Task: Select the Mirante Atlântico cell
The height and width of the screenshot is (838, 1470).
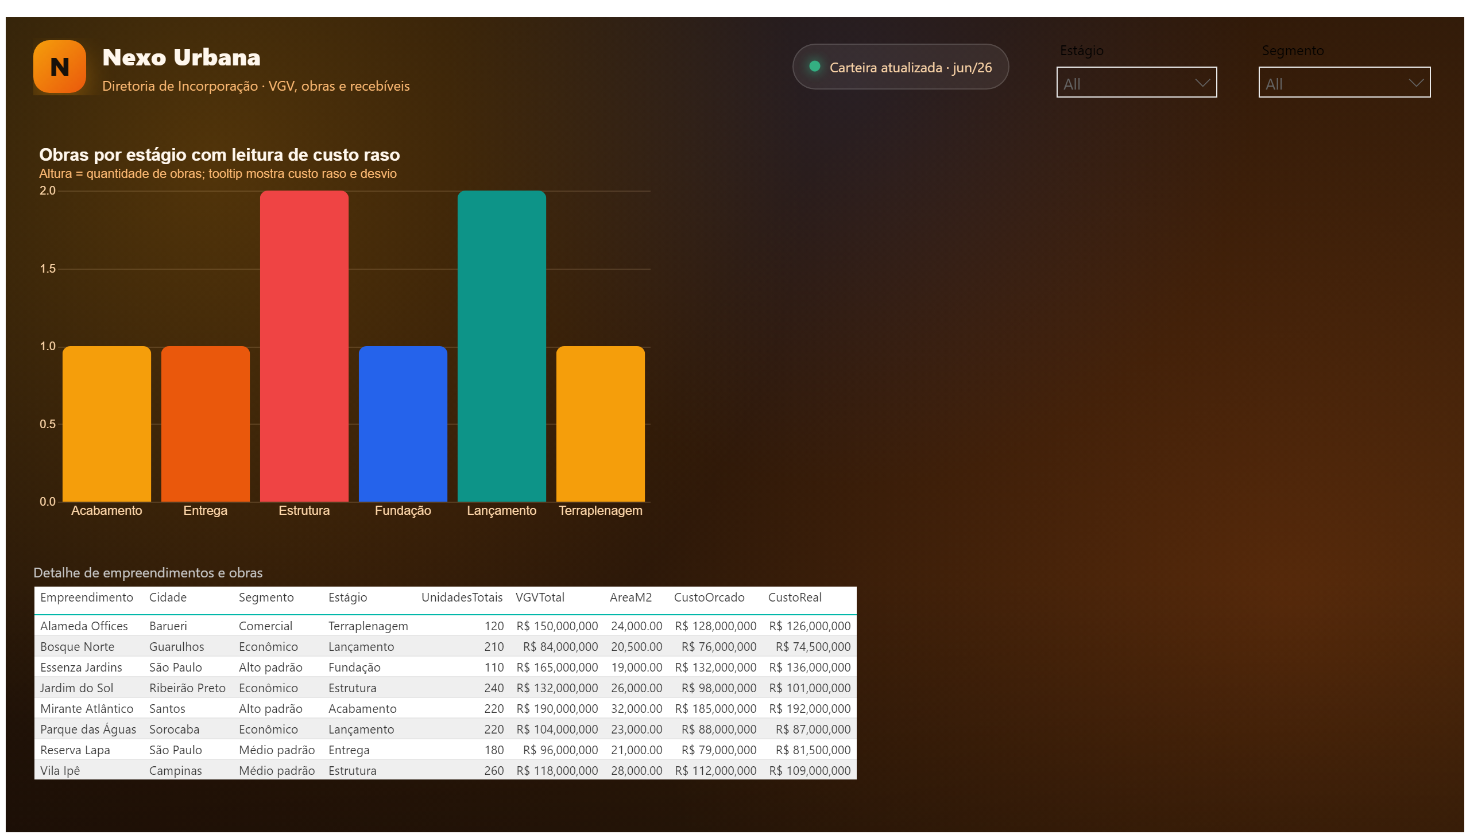Action: pyautogui.click(x=86, y=708)
